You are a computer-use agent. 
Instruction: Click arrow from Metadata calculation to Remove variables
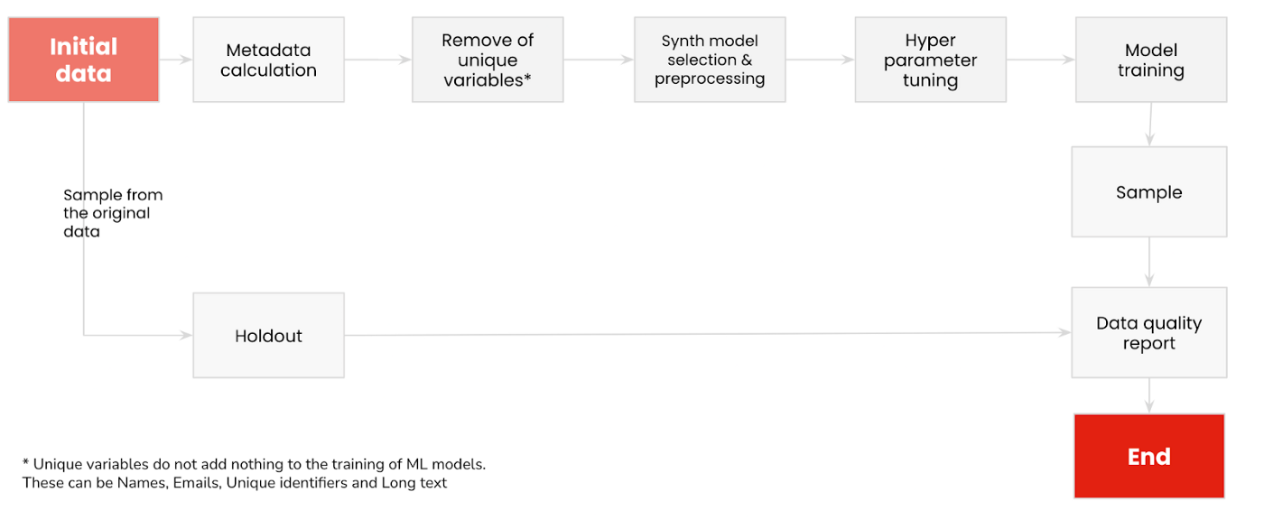coord(378,60)
